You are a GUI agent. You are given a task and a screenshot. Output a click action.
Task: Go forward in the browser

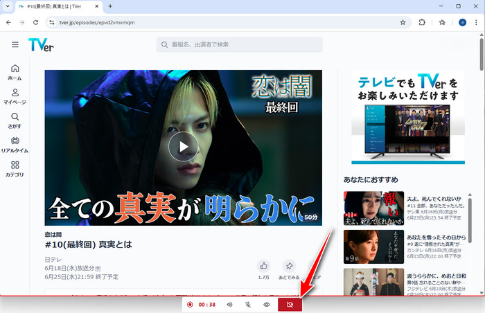[22, 23]
